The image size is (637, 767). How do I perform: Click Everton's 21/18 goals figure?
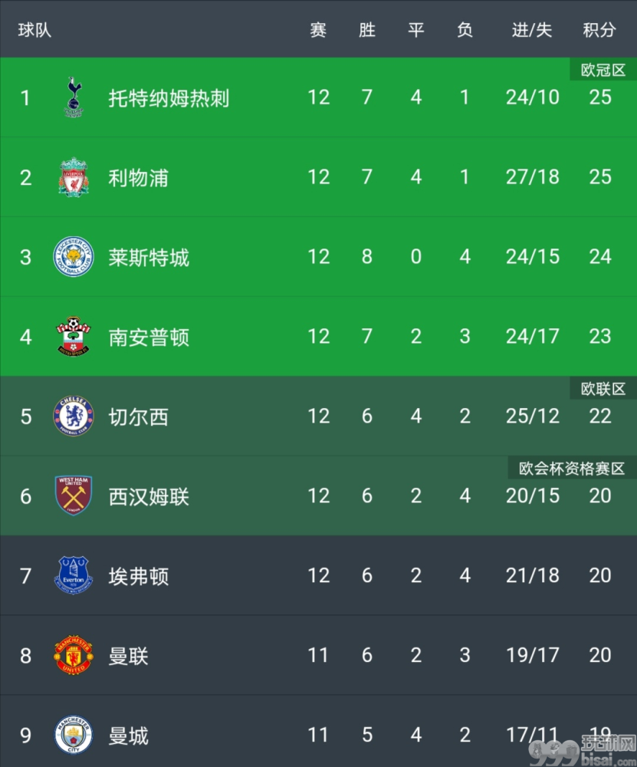point(533,575)
